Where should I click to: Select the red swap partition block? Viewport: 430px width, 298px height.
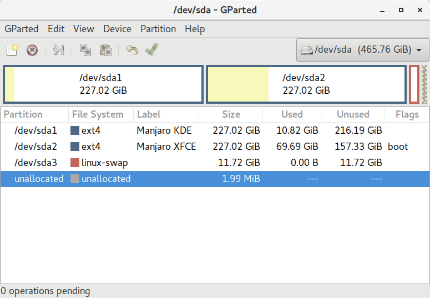pos(414,84)
